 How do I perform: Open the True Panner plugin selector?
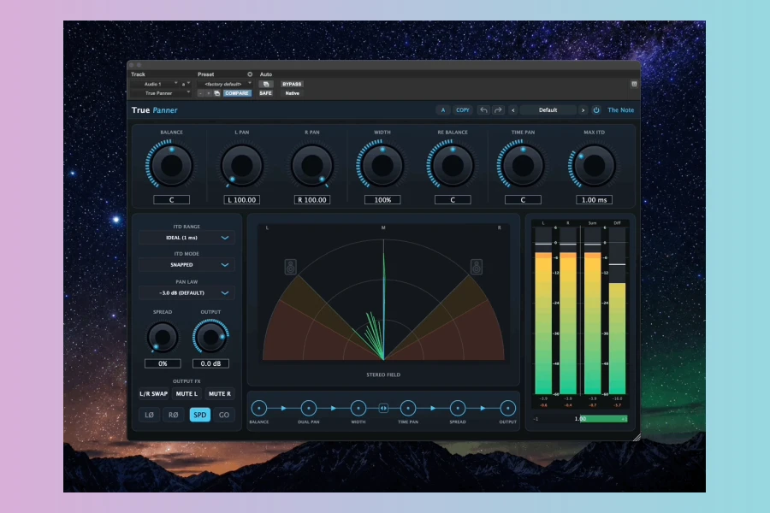(161, 93)
